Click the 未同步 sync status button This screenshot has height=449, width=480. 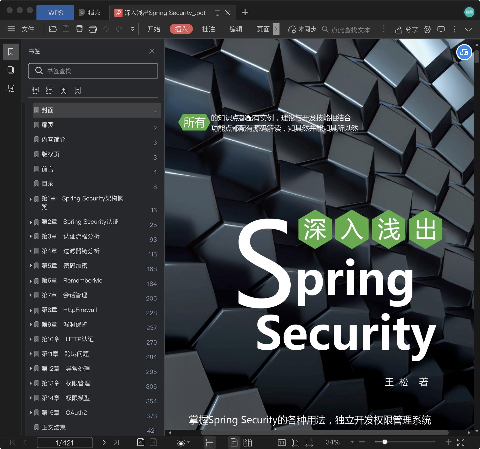[302, 29]
